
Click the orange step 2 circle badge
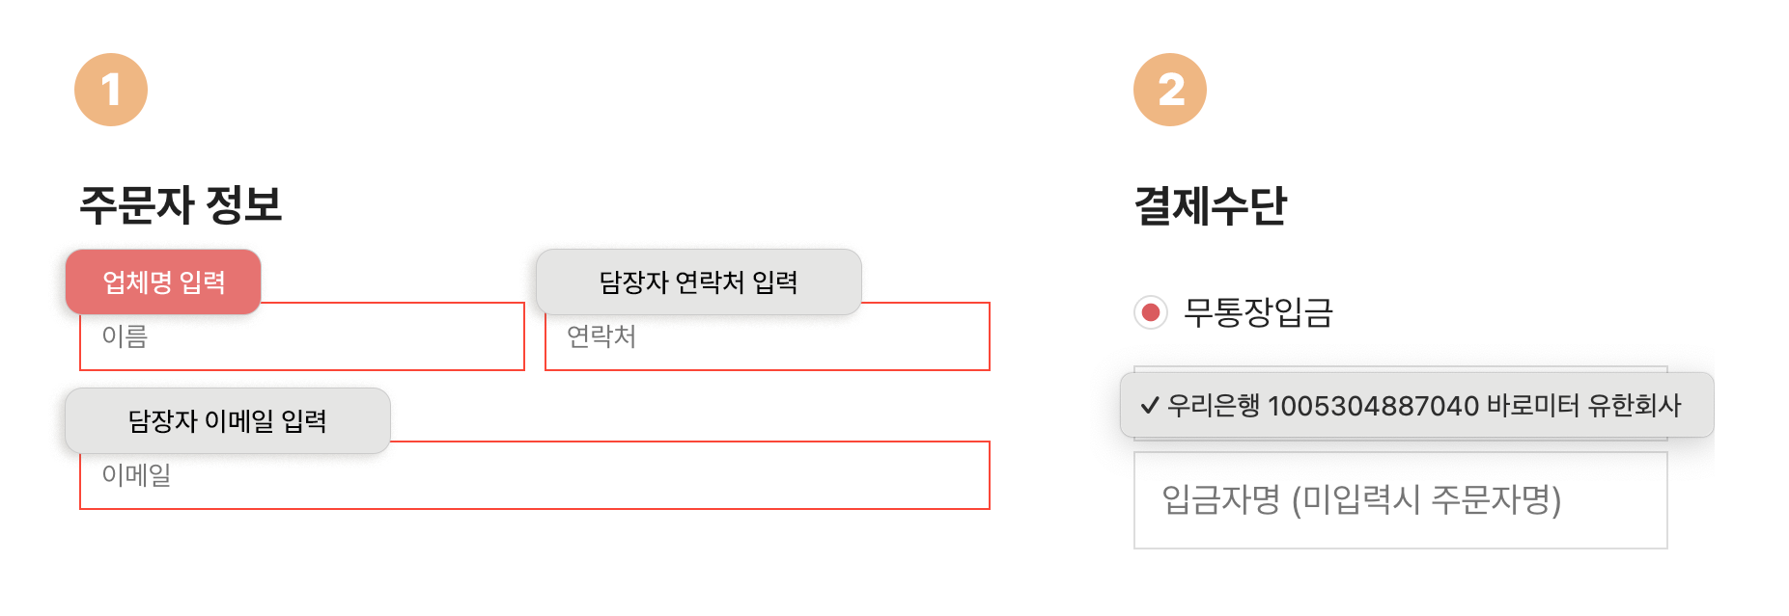(x=1169, y=90)
